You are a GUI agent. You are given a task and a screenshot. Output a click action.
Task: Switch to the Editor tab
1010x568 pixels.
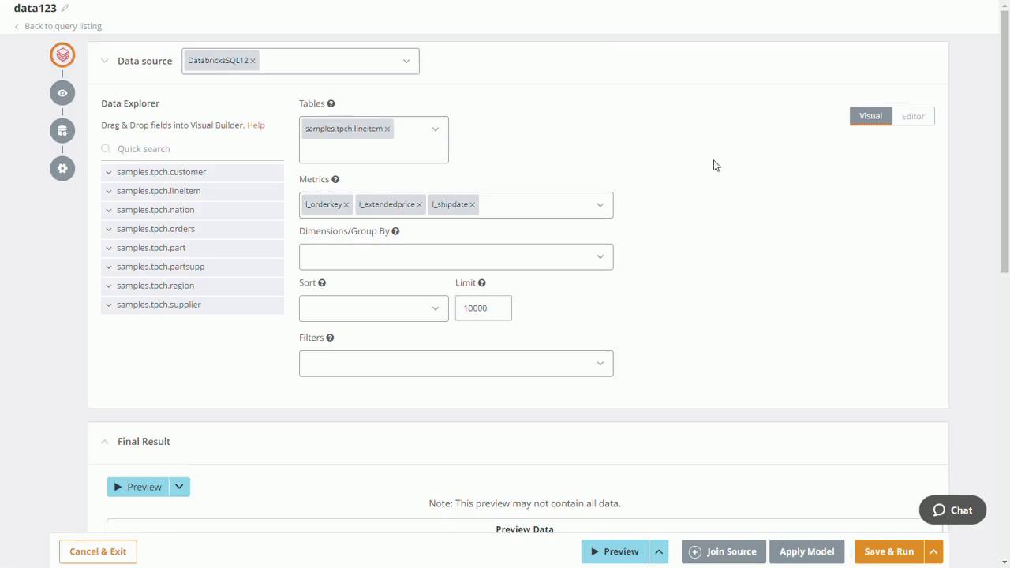click(x=912, y=116)
